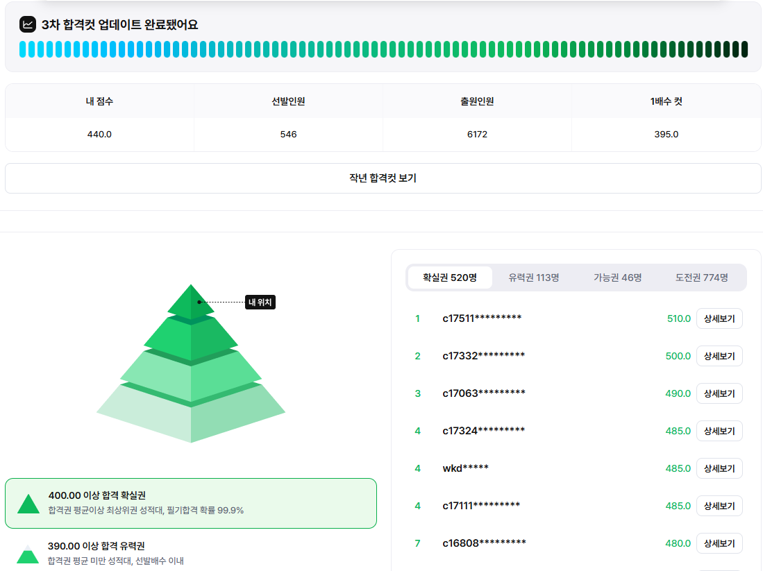Image resolution: width=763 pixels, height=571 pixels.
Task: Open the 가능권 46명 tab
Action: coord(617,278)
